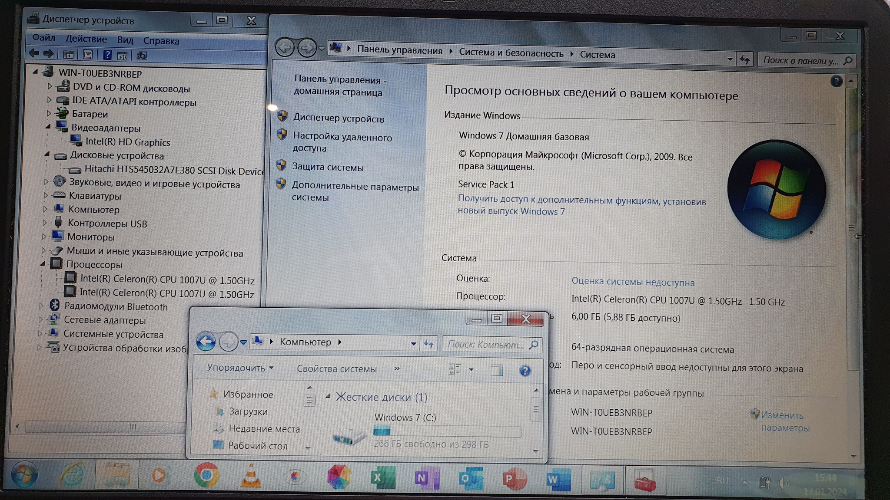
Task: Open Google Chrome from the taskbar
Action: pyautogui.click(x=206, y=476)
